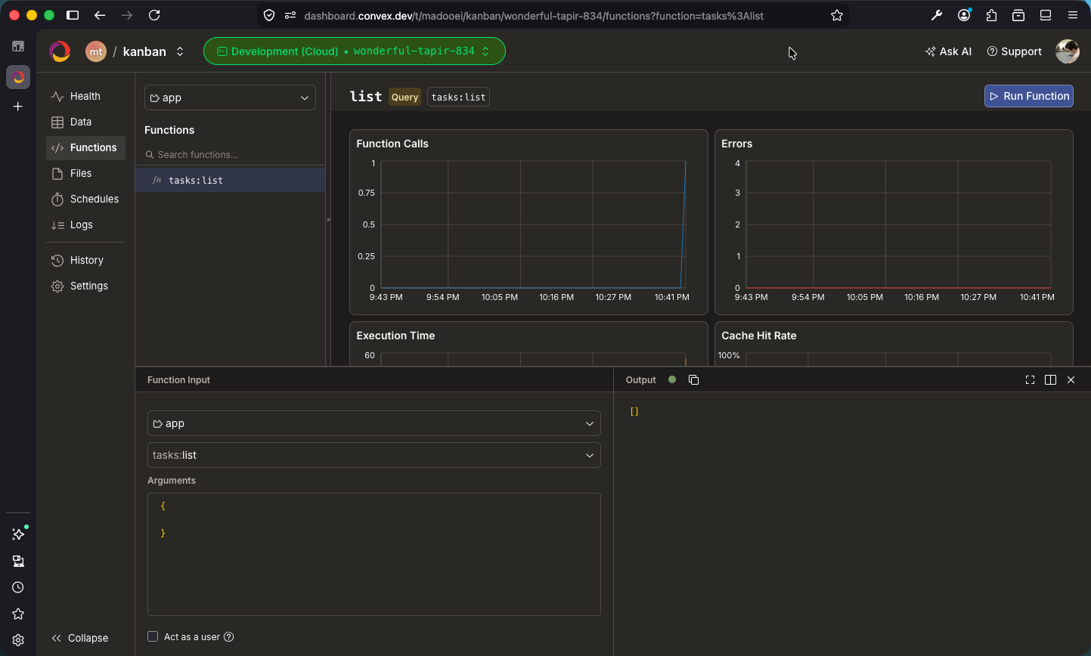
Task: Open the Schedules page
Action: tap(85, 199)
